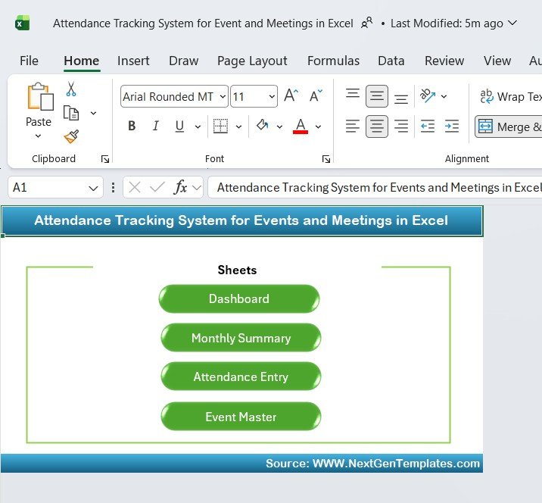Image resolution: width=542 pixels, height=503 pixels.
Task: Toggle Italic formatting
Action: (x=156, y=127)
